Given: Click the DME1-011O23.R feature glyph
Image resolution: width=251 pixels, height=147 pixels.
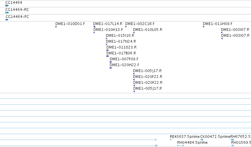Looking at the screenshot, I should tap(108, 50).
